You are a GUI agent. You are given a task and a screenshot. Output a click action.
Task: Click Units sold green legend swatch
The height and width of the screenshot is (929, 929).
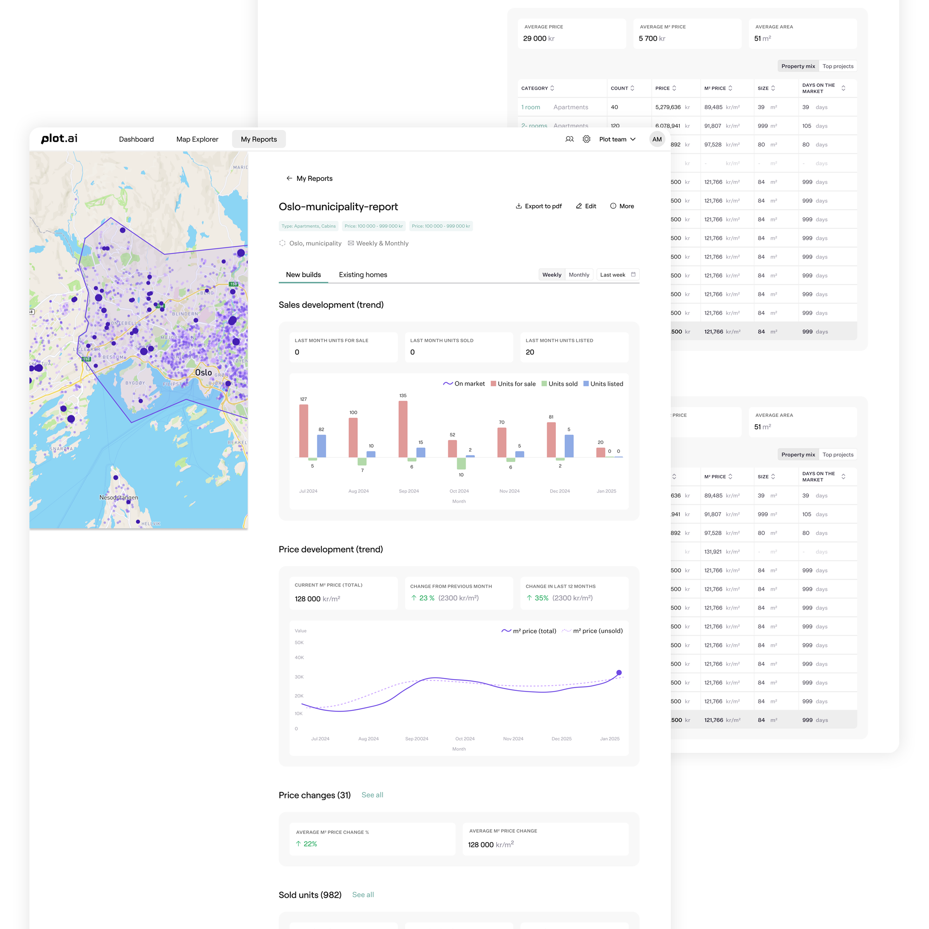point(544,384)
